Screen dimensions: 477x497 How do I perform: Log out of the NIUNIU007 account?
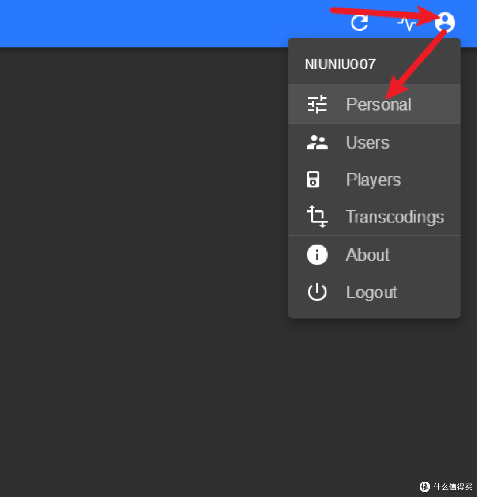371,291
